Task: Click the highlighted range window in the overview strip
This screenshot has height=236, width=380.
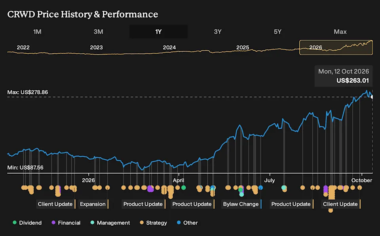Action: tap(336, 47)
